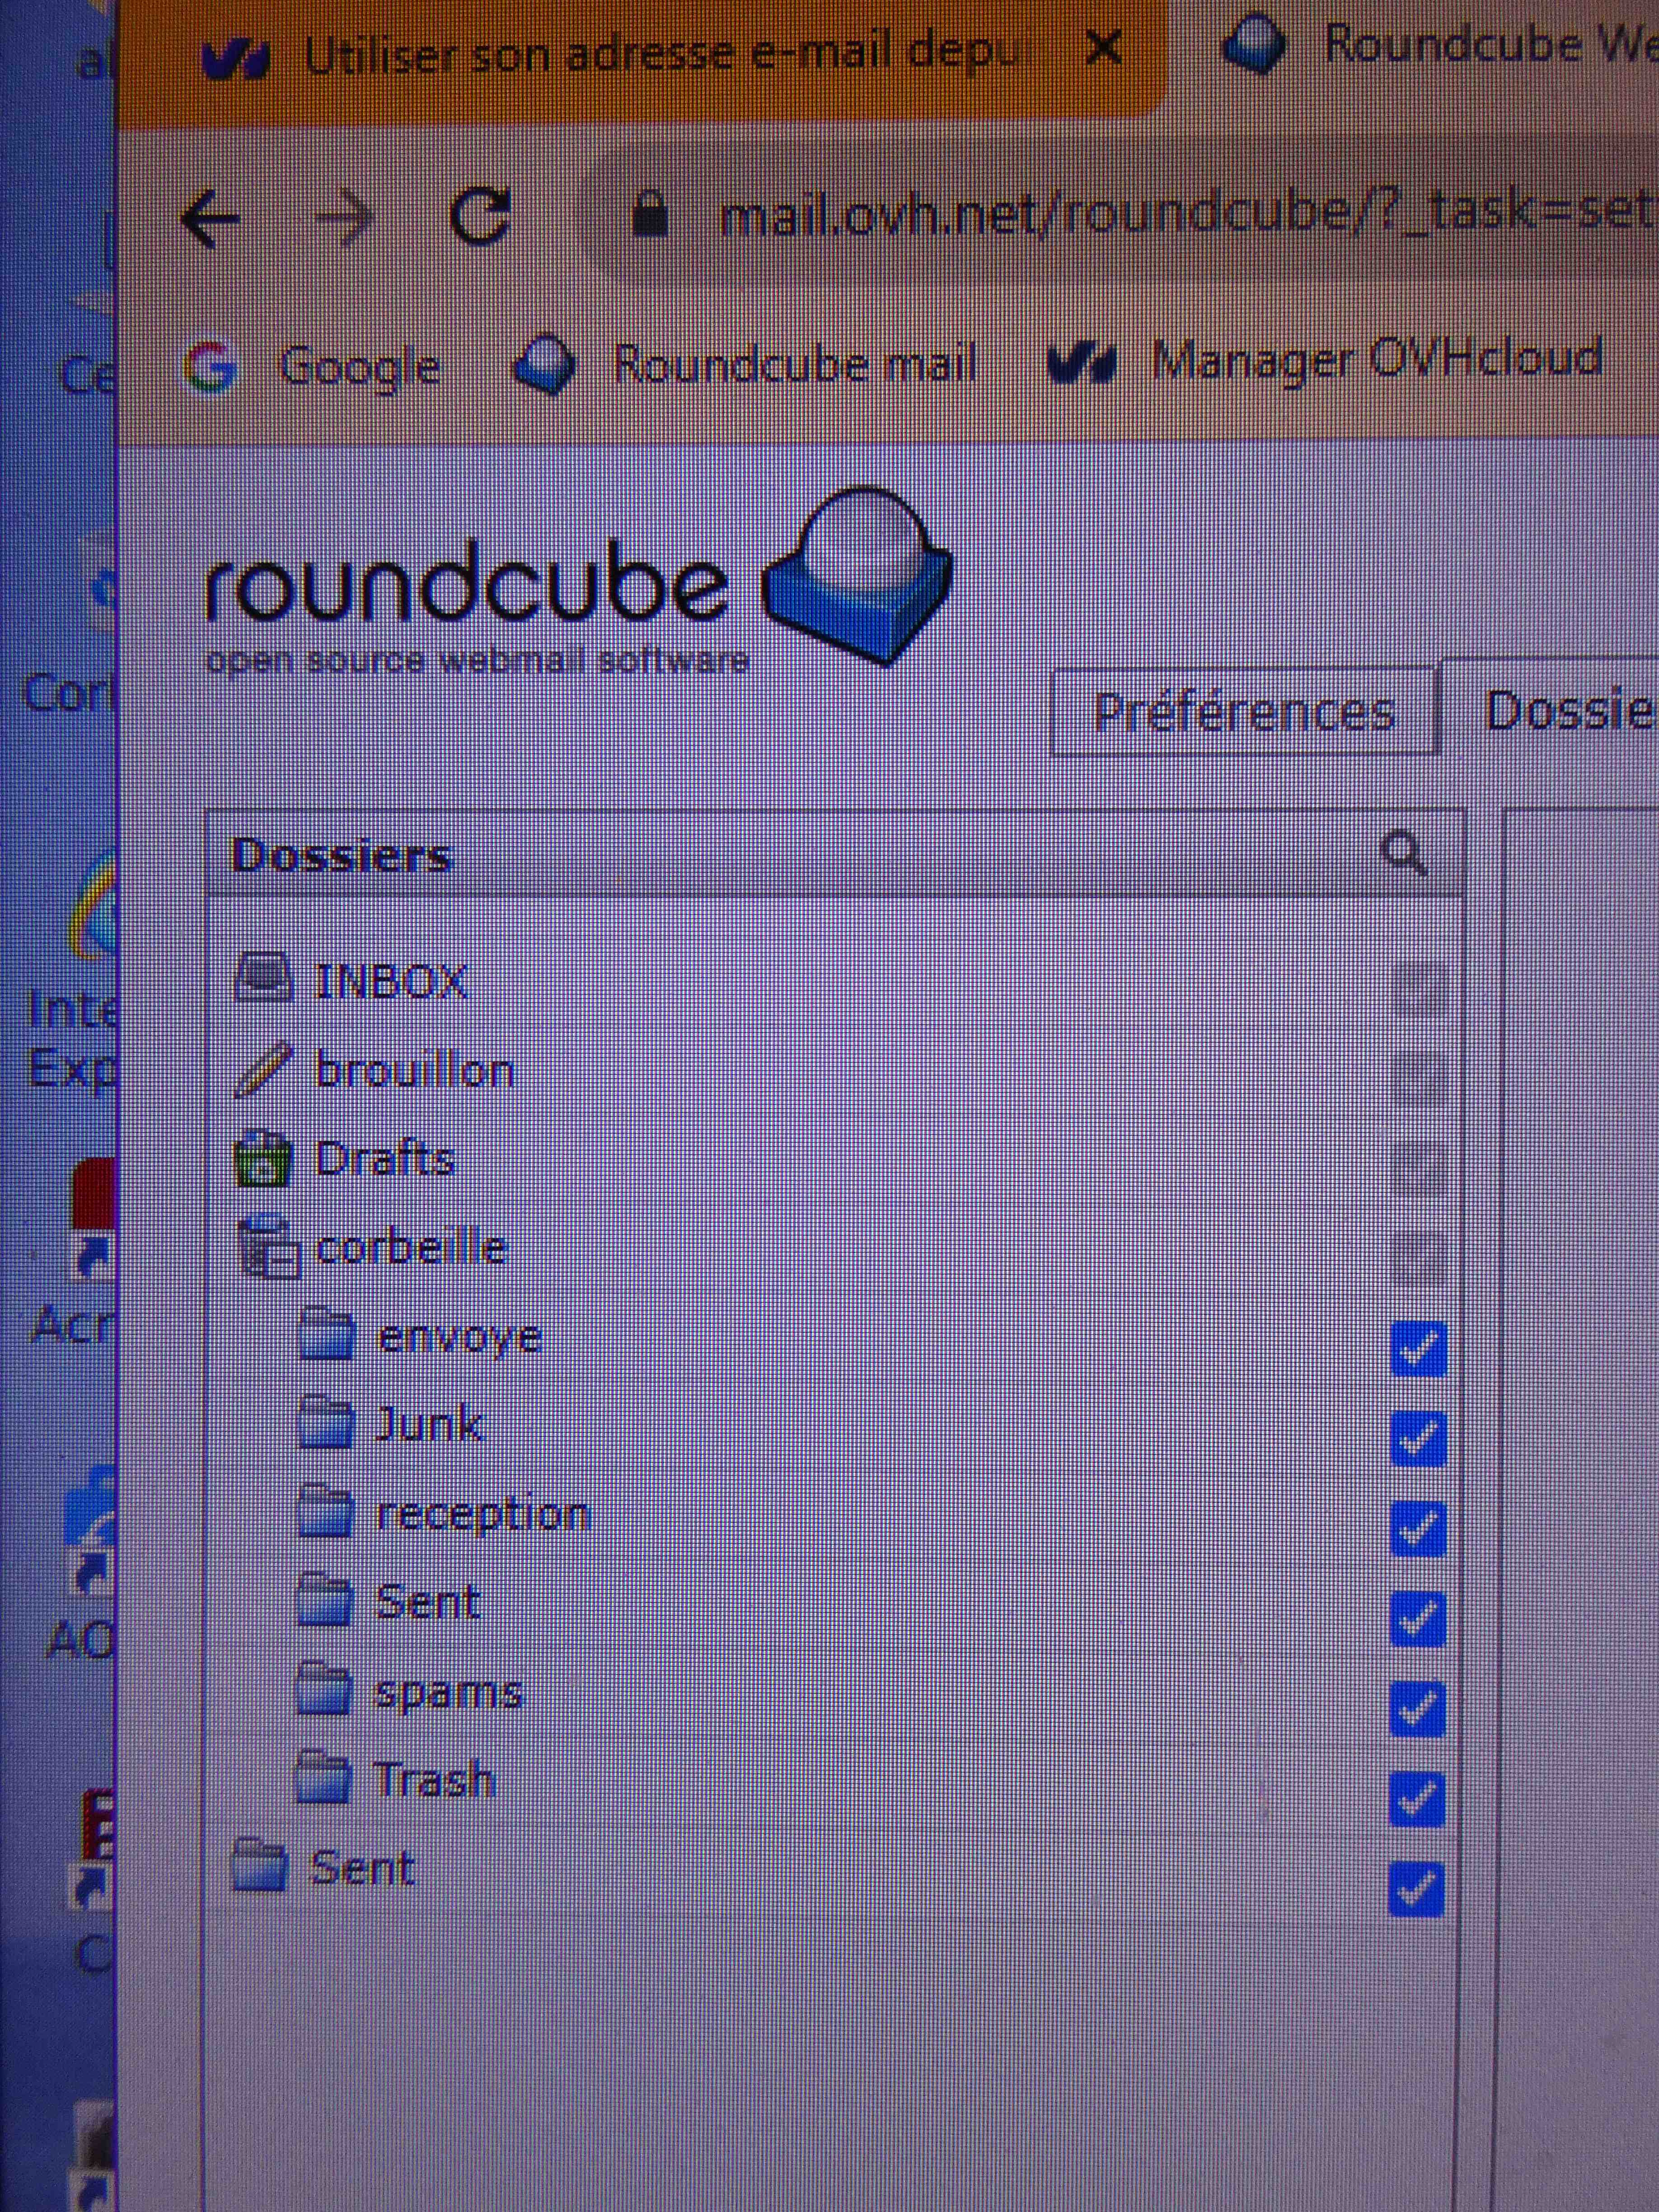Click the Drafts folder icon
Viewport: 1659px width, 2212px height.
coord(262,1159)
